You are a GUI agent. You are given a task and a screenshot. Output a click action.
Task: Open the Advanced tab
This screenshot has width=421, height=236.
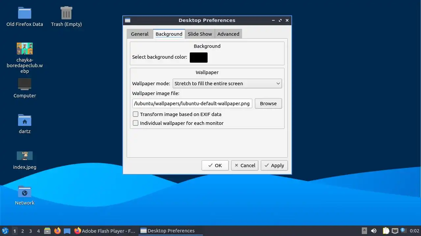pos(228,34)
